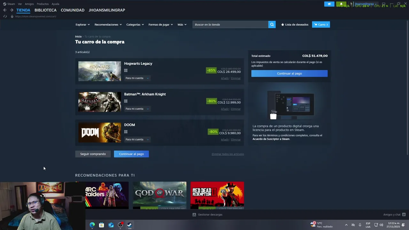409x230 pixels.
Task: Go forward with the right arrow
Action: pos(12,10)
